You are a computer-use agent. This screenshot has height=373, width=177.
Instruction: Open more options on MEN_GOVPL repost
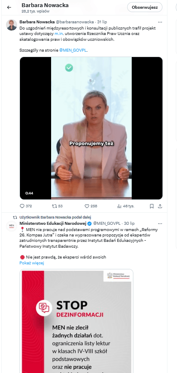[160, 224]
